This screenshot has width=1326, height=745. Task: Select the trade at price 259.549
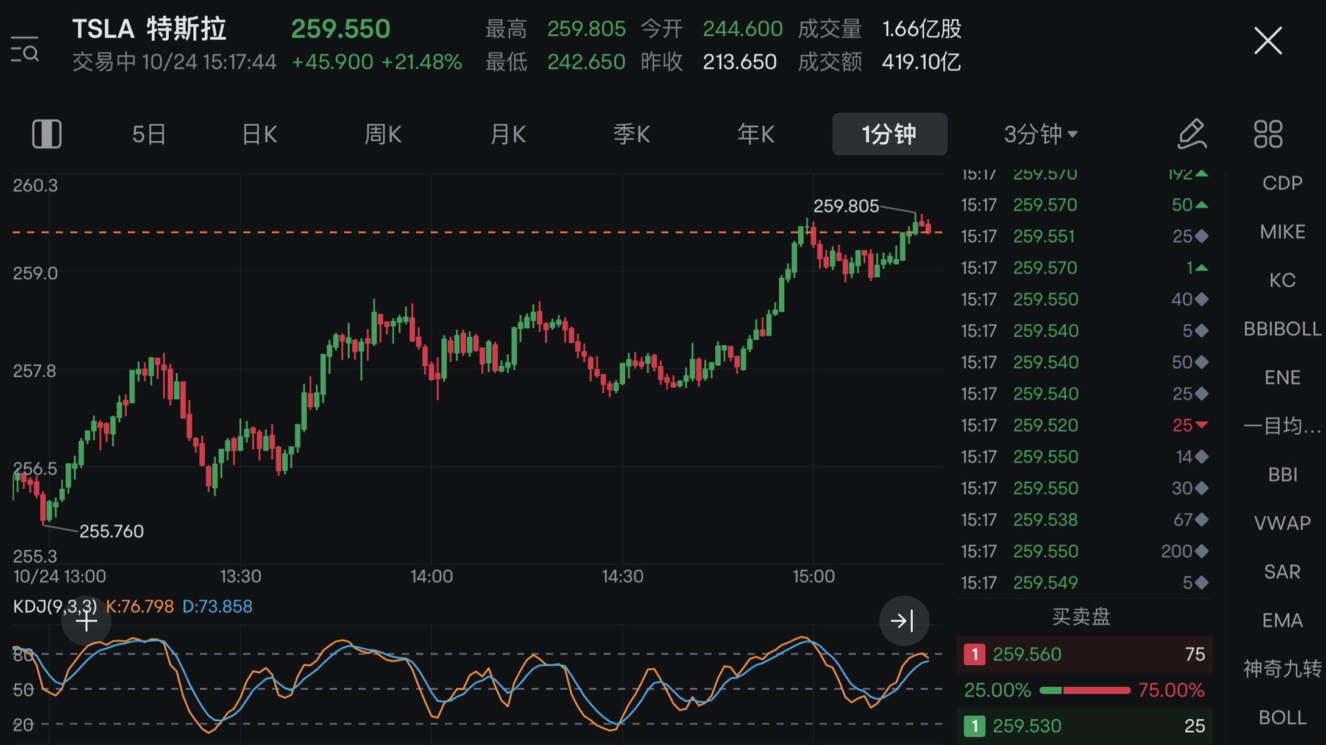(x=1085, y=583)
